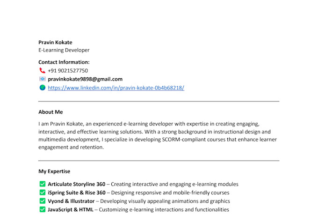Click the pravinkokate9898@gmail.com email address
The height and width of the screenshot is (215, 318).
click(x=85, y=79)
